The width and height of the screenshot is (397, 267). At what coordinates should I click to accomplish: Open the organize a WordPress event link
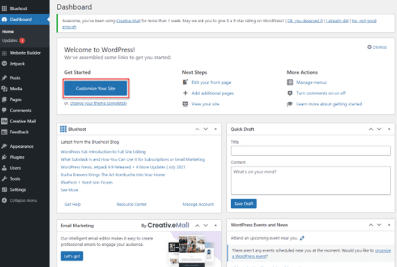[x=311, y=253]
